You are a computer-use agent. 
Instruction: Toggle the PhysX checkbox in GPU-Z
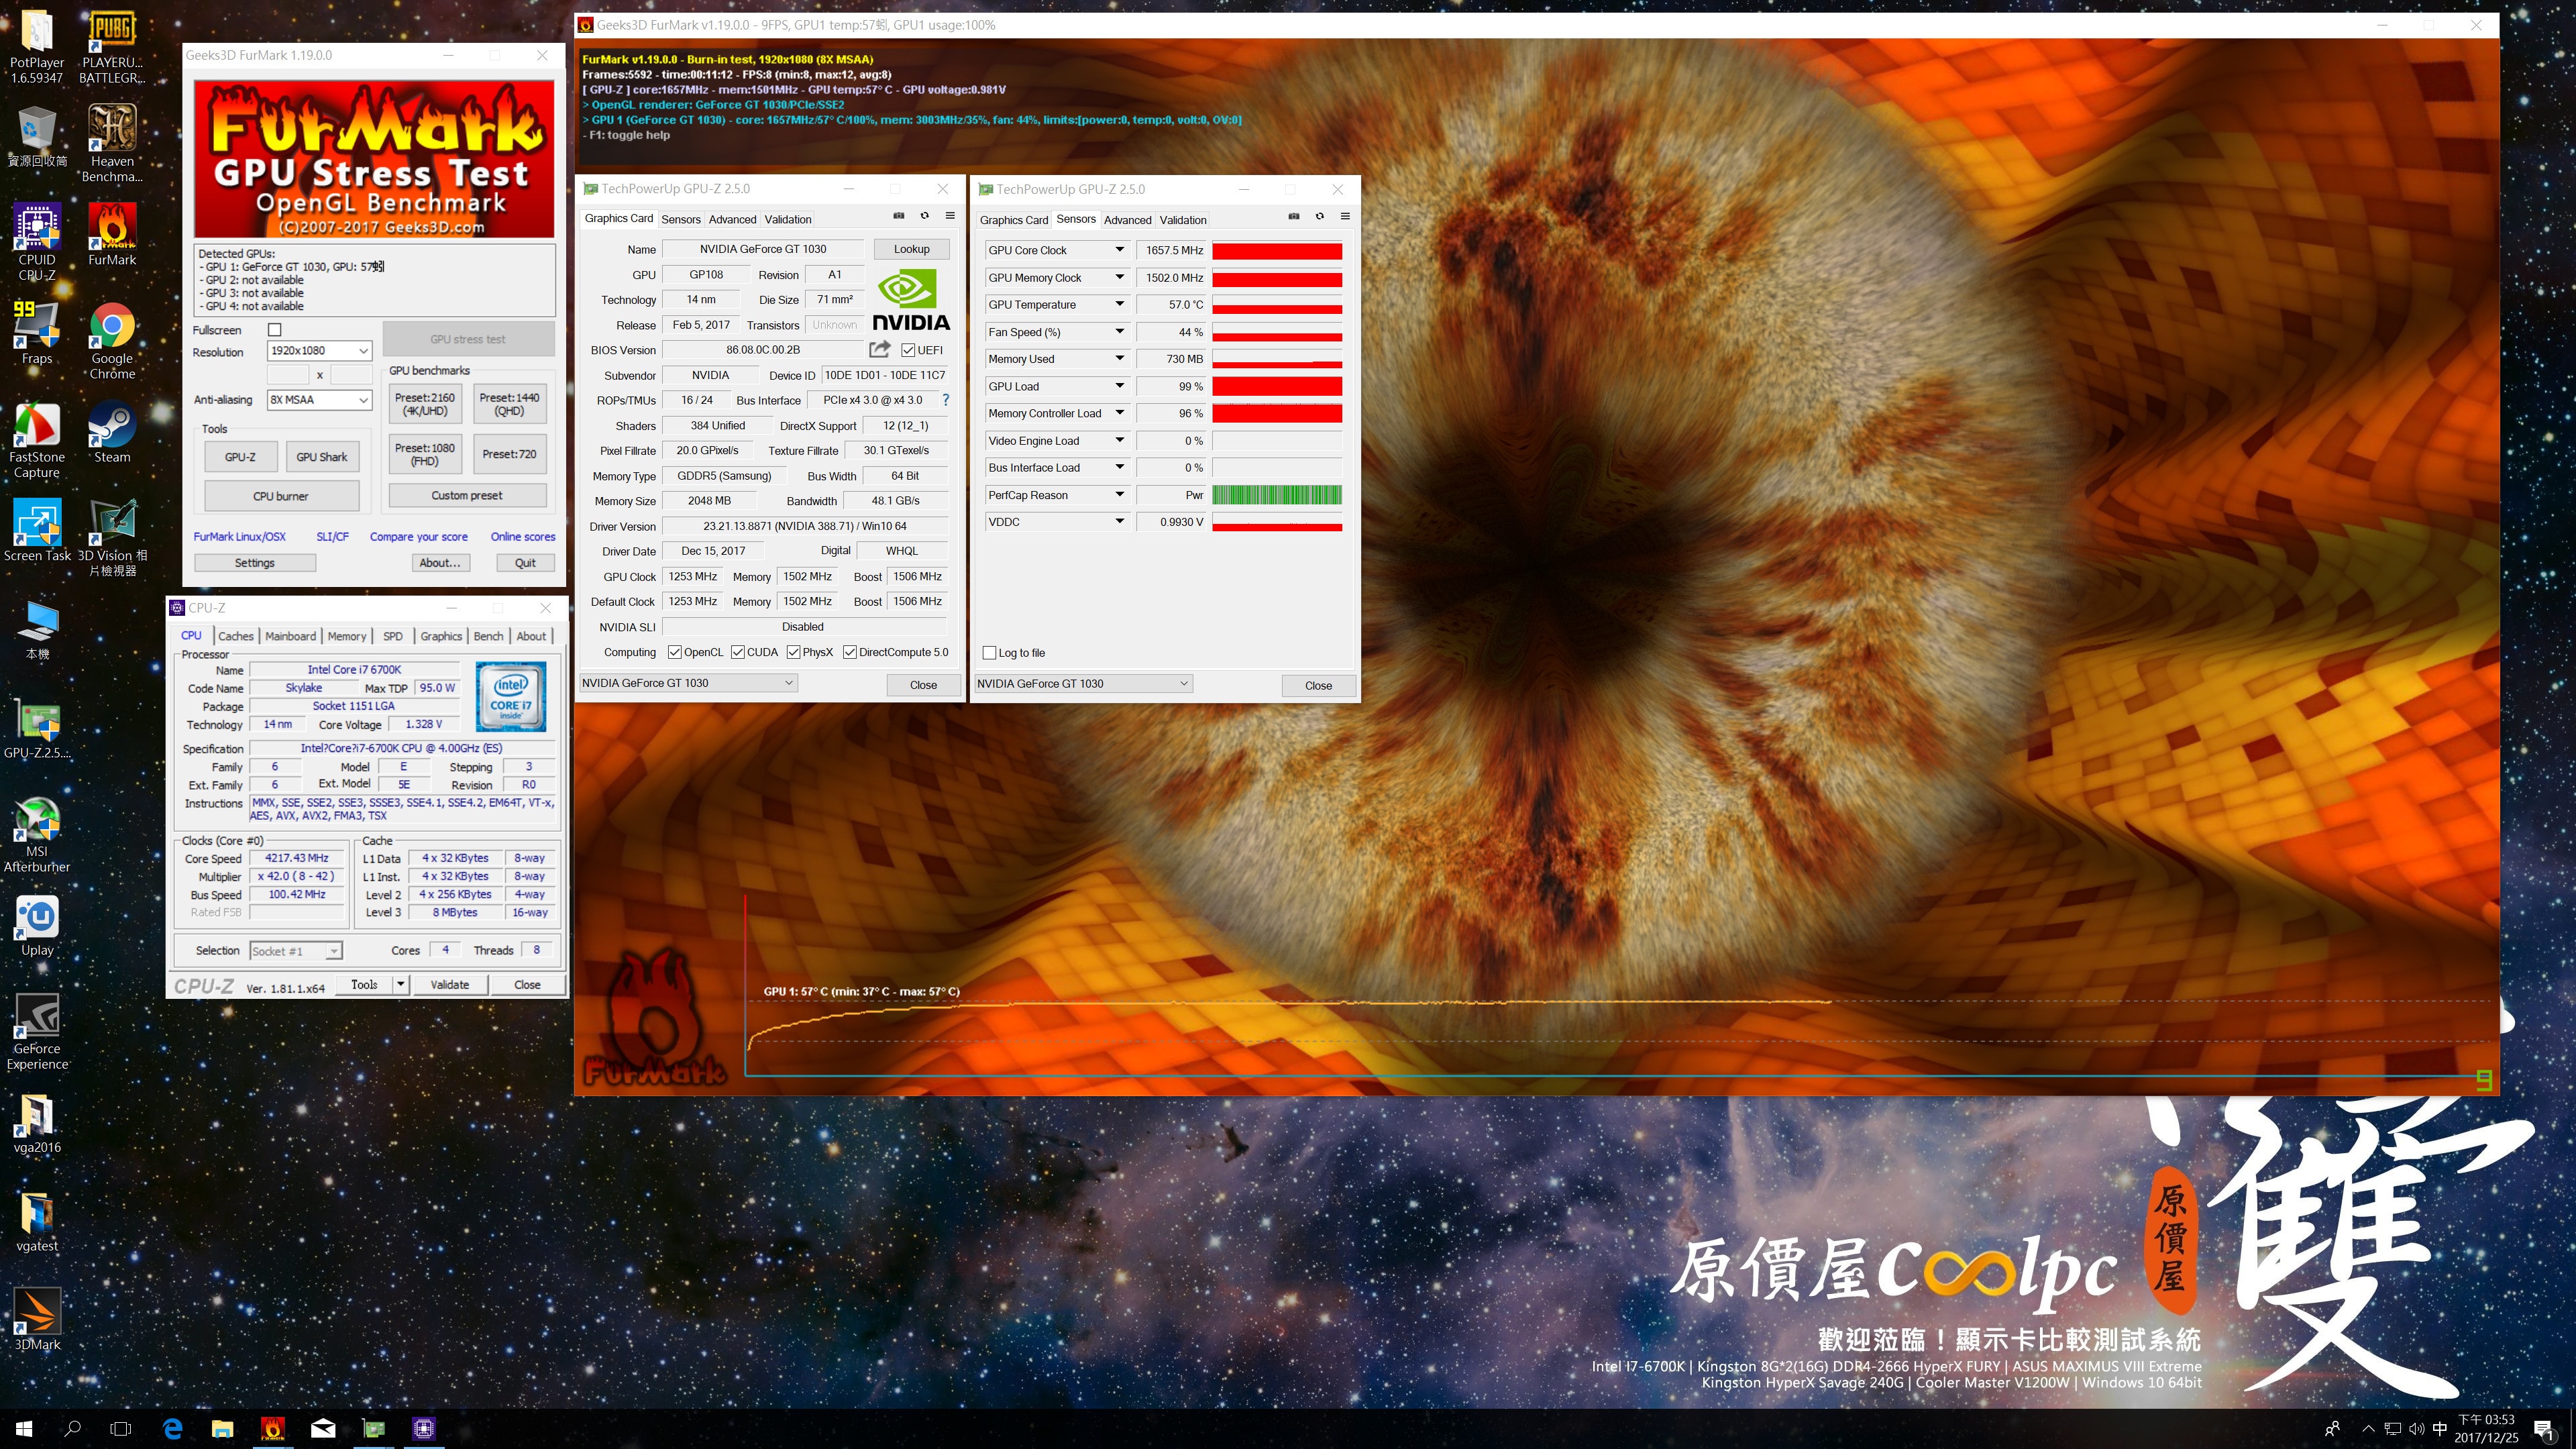tap(794, 652)
